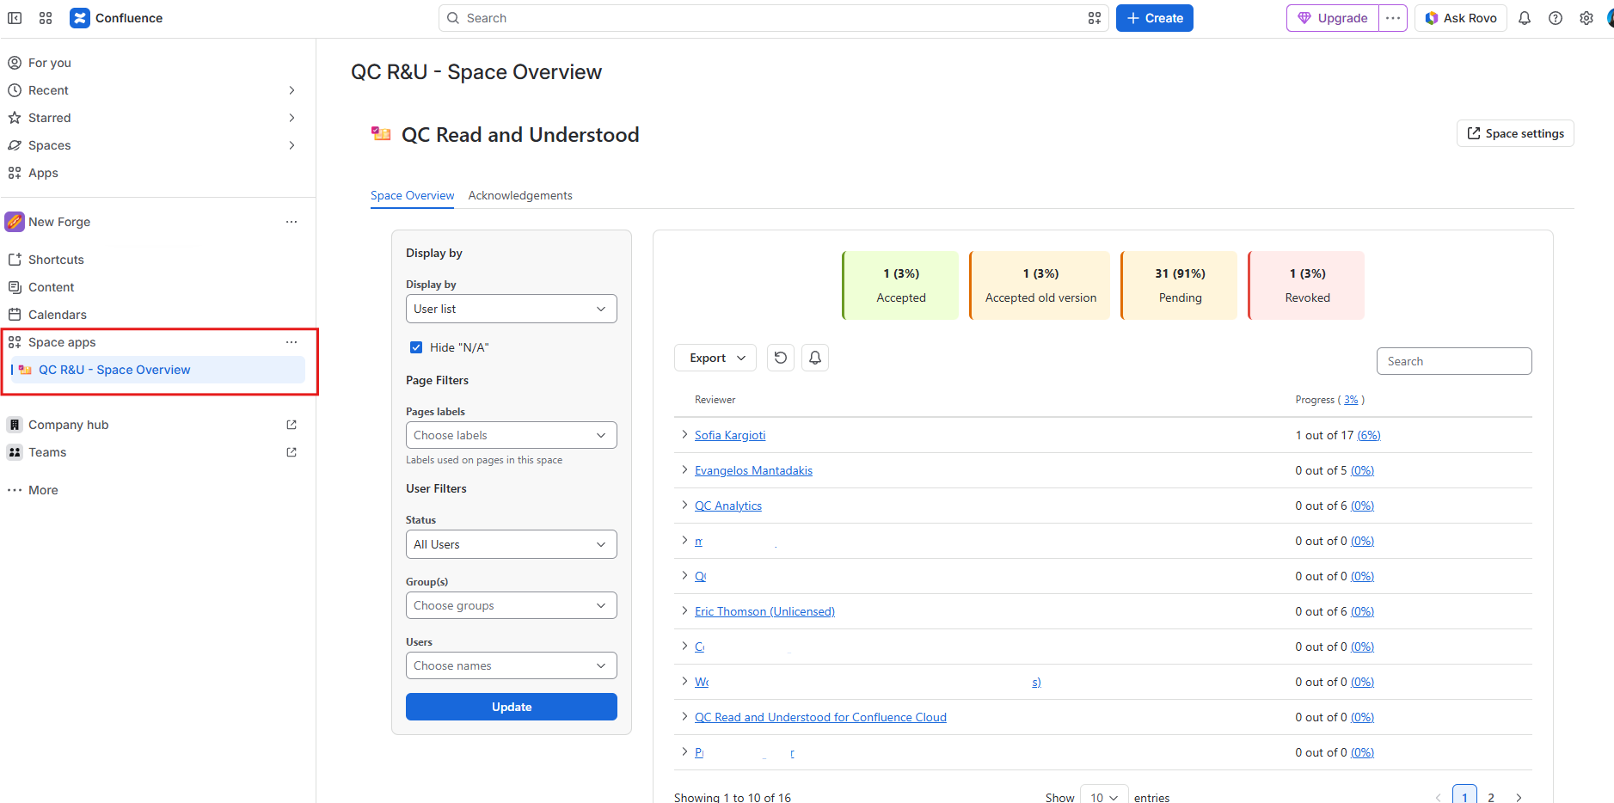This screenshot has width=1614, height=803.
Task: Click the refresh icon beside Export
Action: click(781, 358)
